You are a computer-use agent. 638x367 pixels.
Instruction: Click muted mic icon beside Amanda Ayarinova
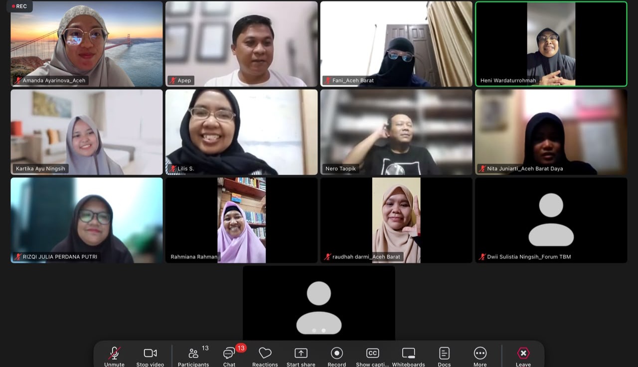coord(18,80)
